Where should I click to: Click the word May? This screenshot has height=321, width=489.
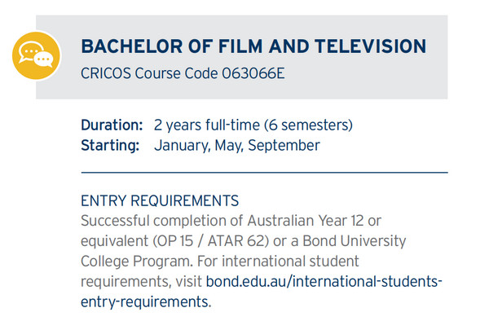(x=229, y=146)
